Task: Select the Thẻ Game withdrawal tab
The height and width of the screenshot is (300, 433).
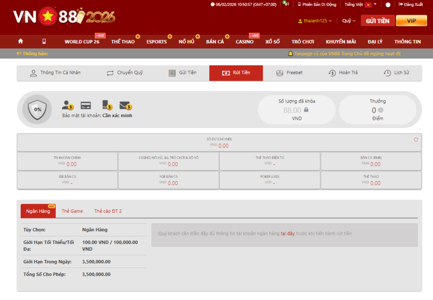Action: click(x=72, y=211)
